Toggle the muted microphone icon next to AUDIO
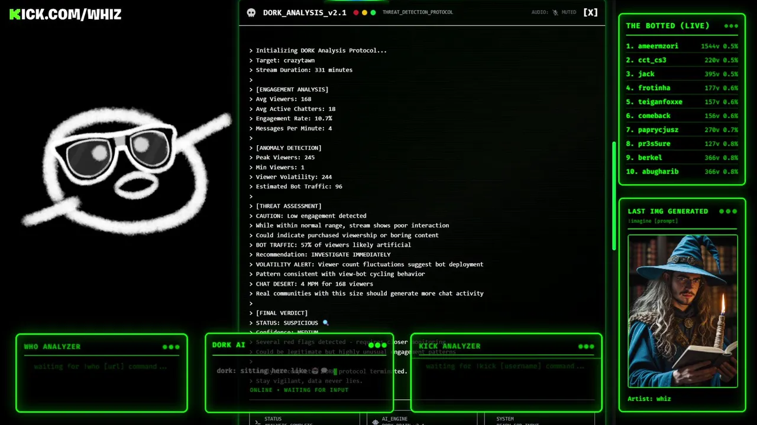Viewport: 757px width, 425px height. [555, 12]
